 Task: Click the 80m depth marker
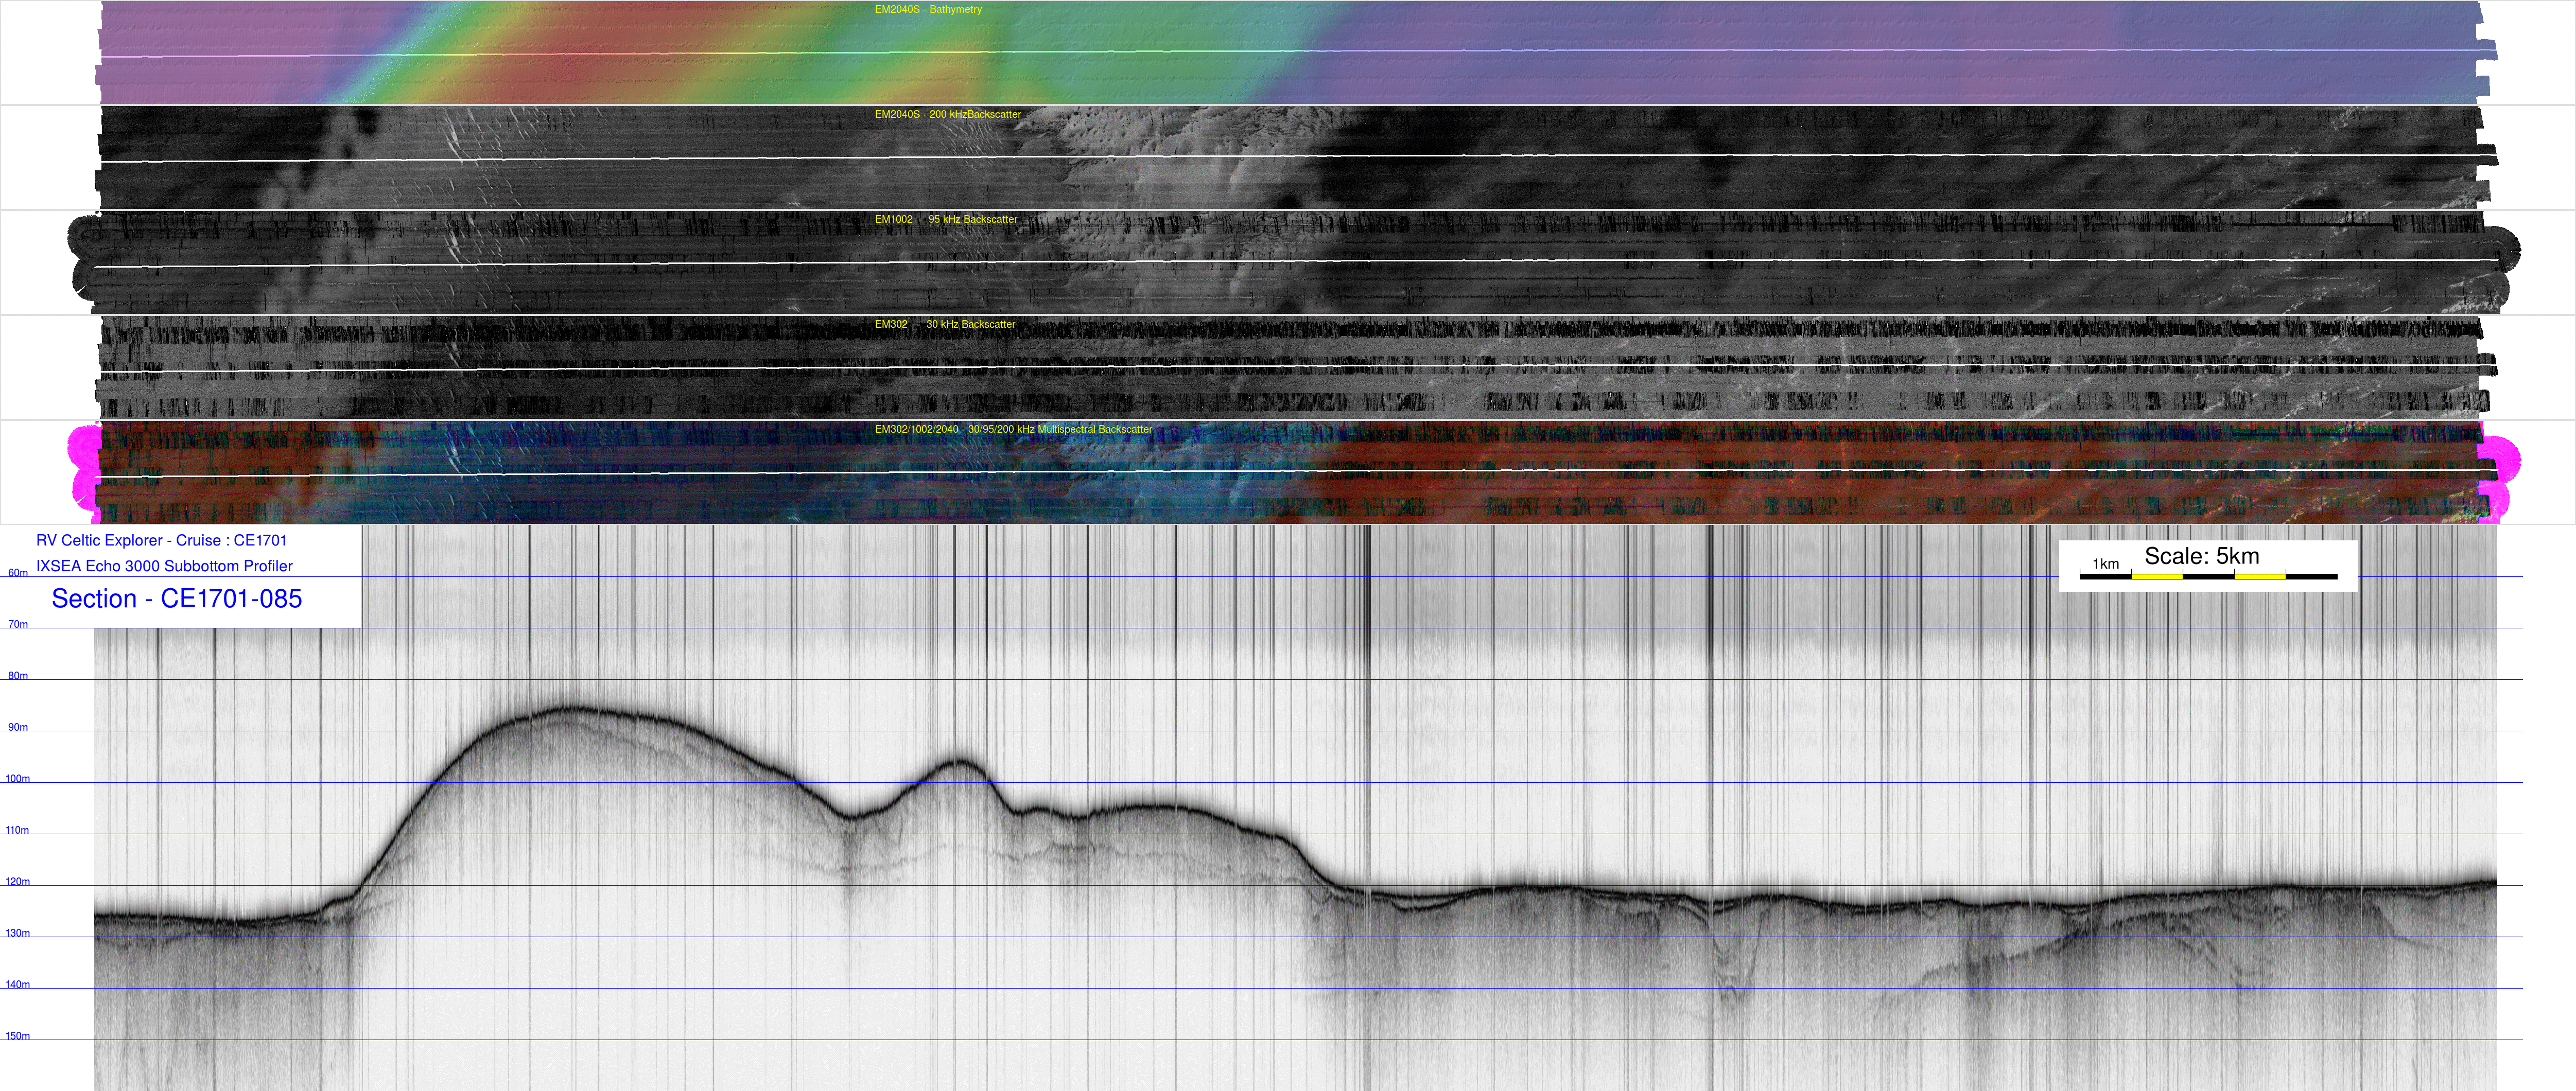tap(18, 676)
